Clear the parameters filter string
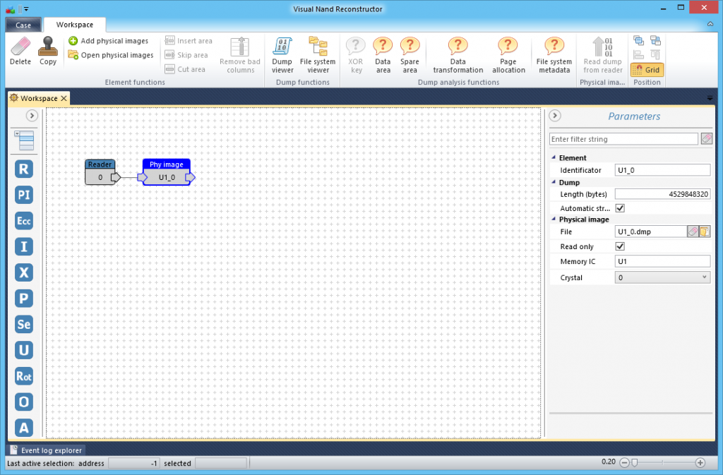 [706, 138]
